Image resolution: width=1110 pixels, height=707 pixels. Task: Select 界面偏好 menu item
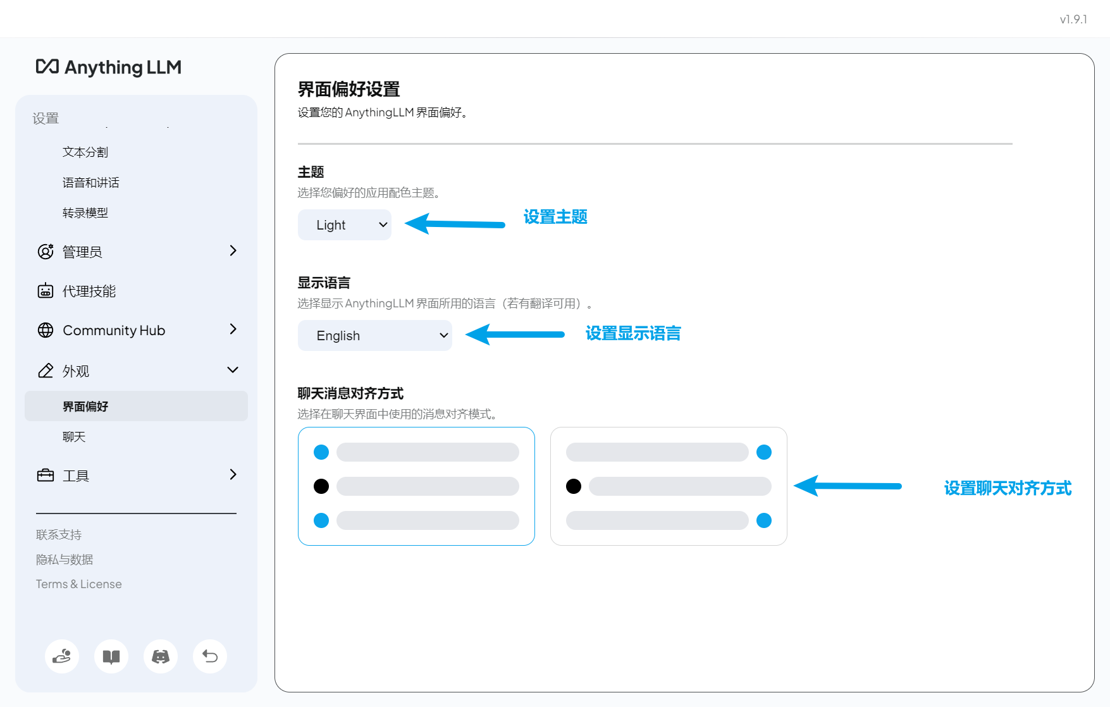coord(136,406)
